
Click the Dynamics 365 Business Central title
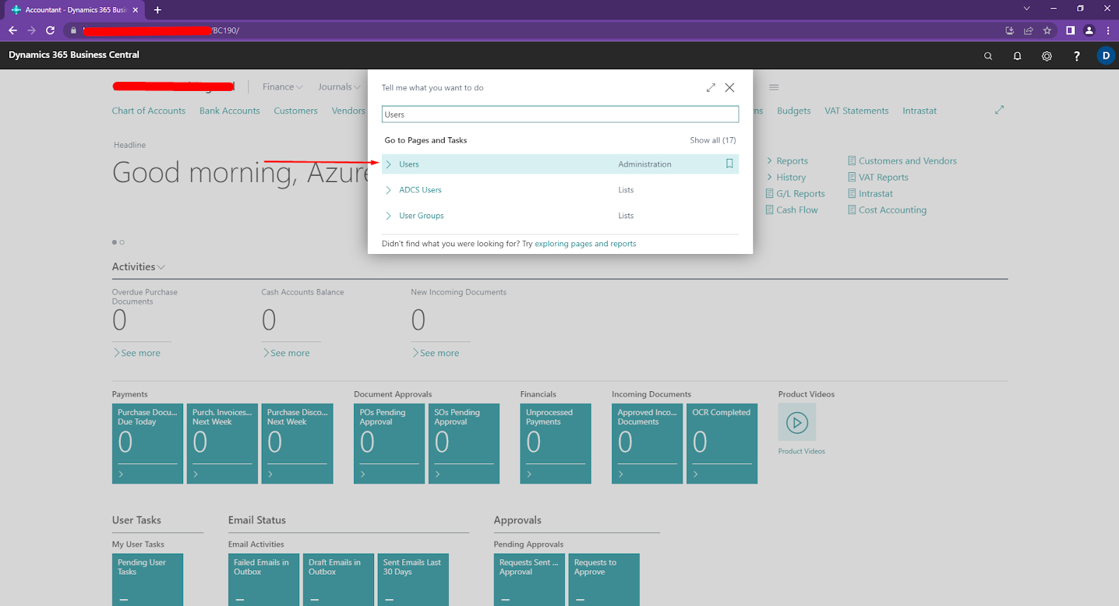click(74, 55)
